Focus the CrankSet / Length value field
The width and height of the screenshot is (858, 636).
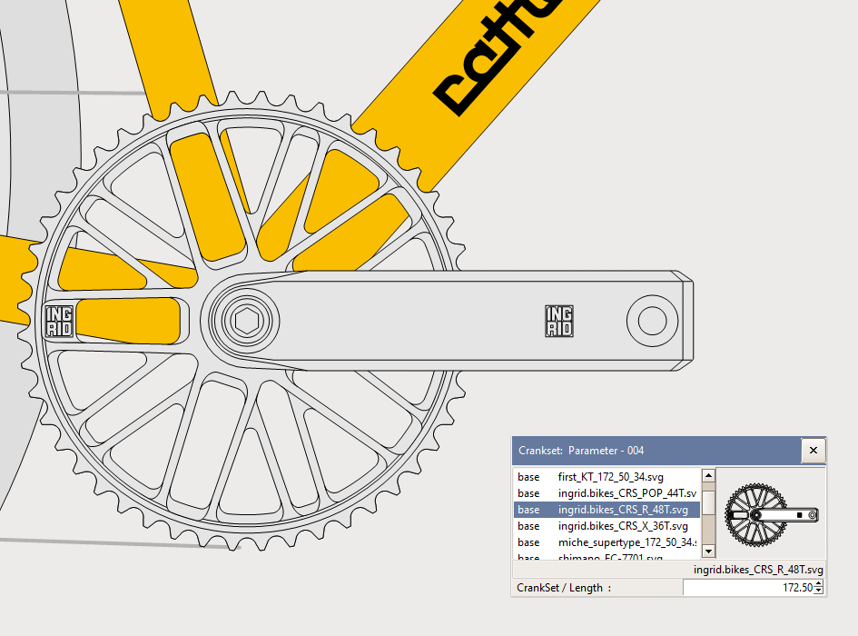coord(748,587)
